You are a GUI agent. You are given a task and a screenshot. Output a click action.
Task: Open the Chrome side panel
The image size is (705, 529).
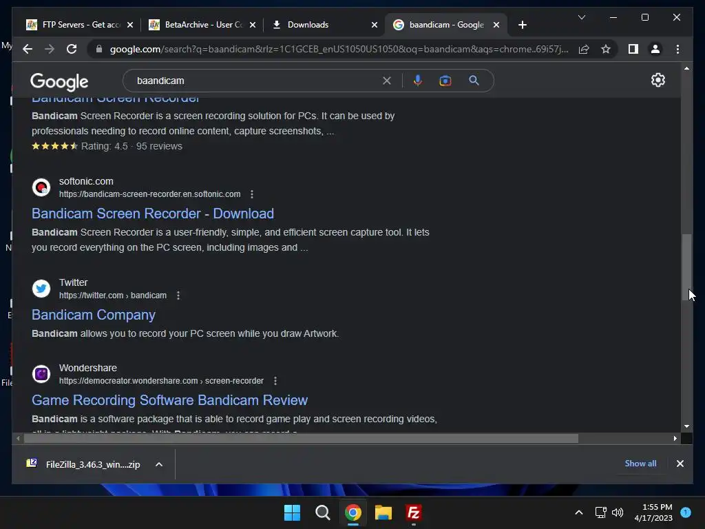[x=633, y=49]
